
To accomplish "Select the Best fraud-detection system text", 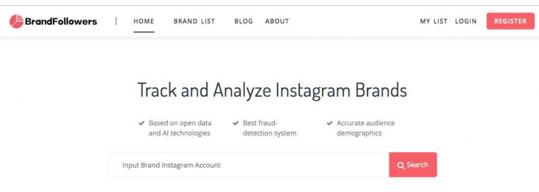I will click(269, 128).
